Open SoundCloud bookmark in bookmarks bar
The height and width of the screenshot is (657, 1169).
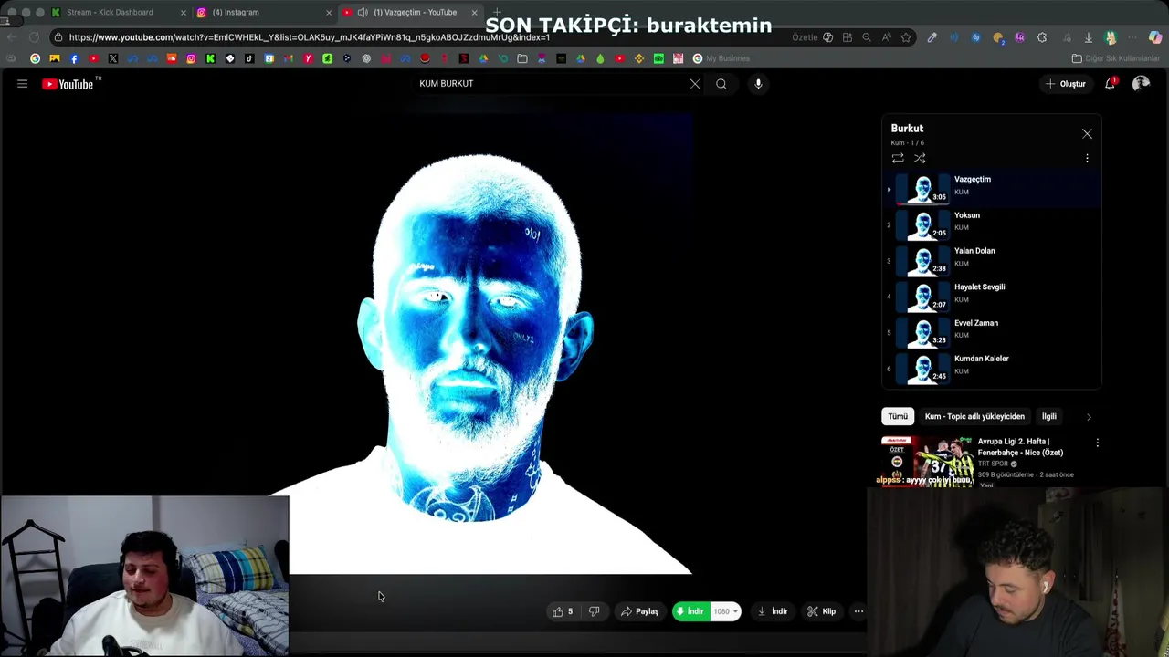172,58
